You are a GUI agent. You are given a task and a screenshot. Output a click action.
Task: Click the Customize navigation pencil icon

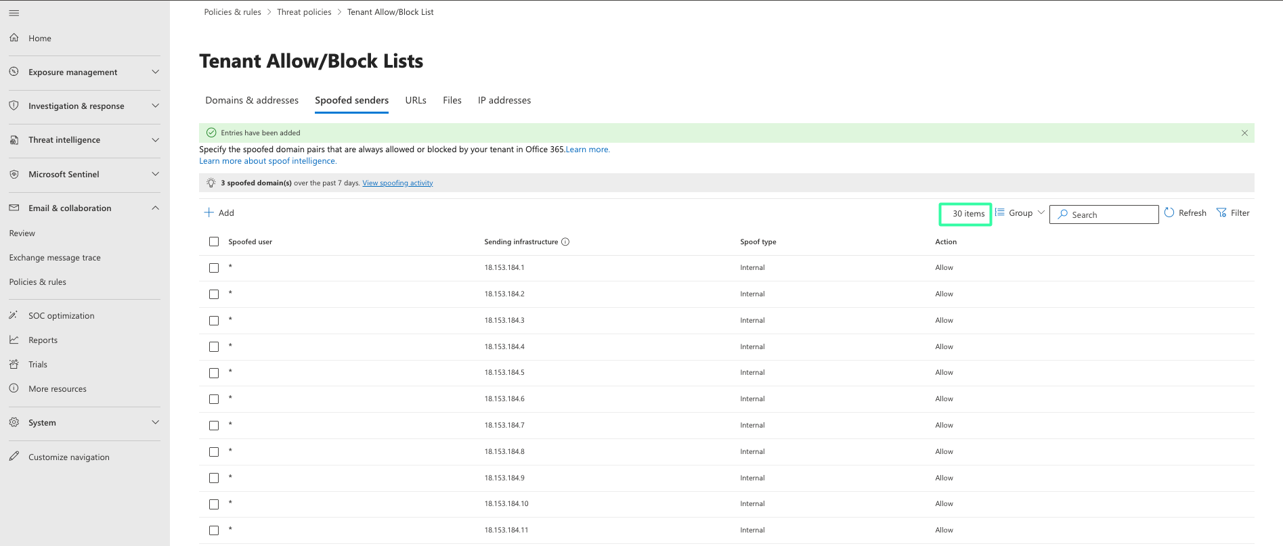tap(14, 457)
